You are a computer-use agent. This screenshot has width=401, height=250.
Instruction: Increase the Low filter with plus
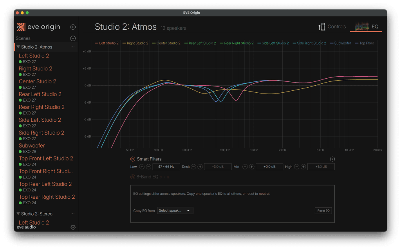[x=142, y=167]
